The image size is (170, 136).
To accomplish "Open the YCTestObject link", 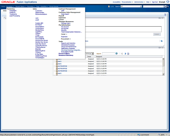I will pos(40,58).
